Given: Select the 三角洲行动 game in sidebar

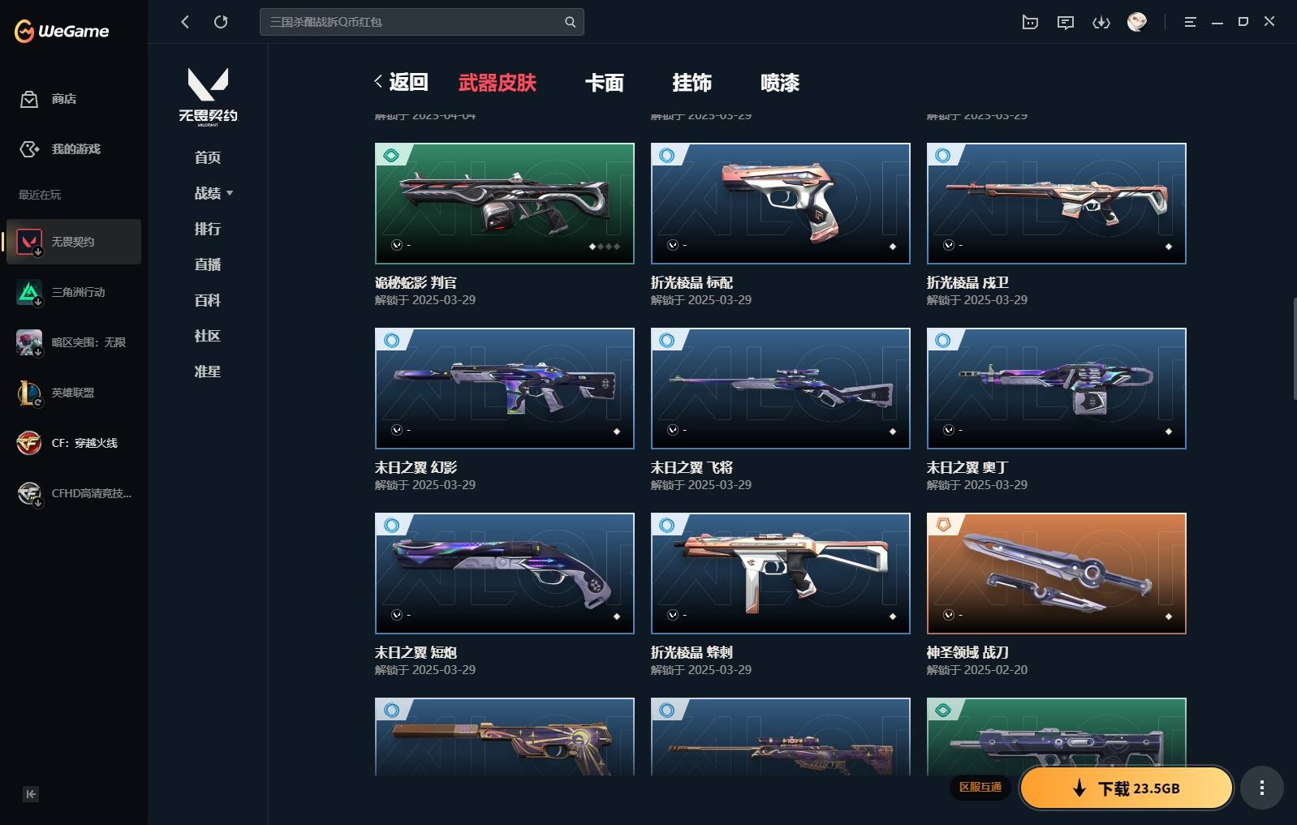Looking at the screenshot, I should (x=74, y=292).
